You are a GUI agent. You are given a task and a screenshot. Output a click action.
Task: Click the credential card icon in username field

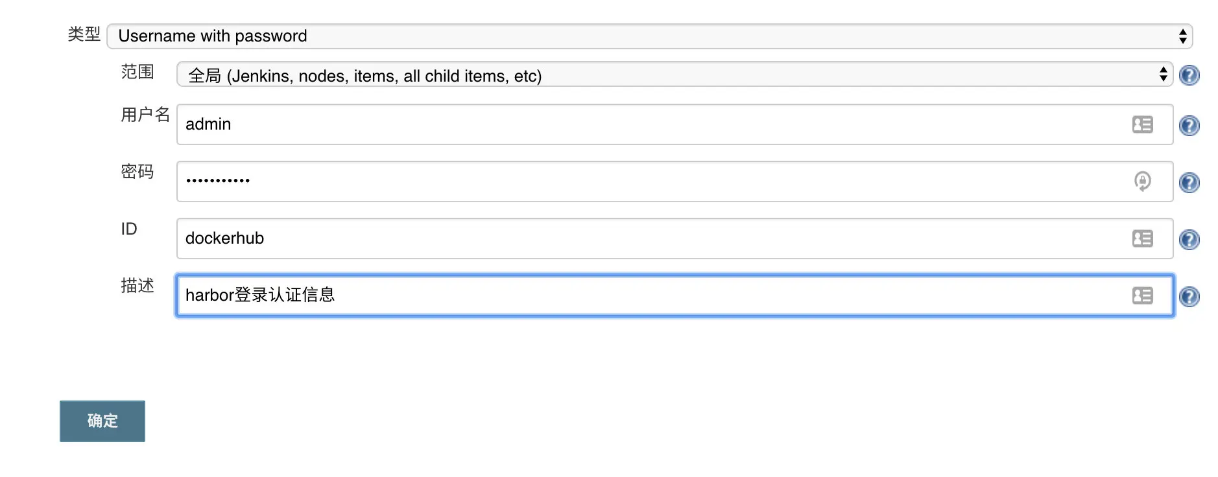tap(1142, 124)
